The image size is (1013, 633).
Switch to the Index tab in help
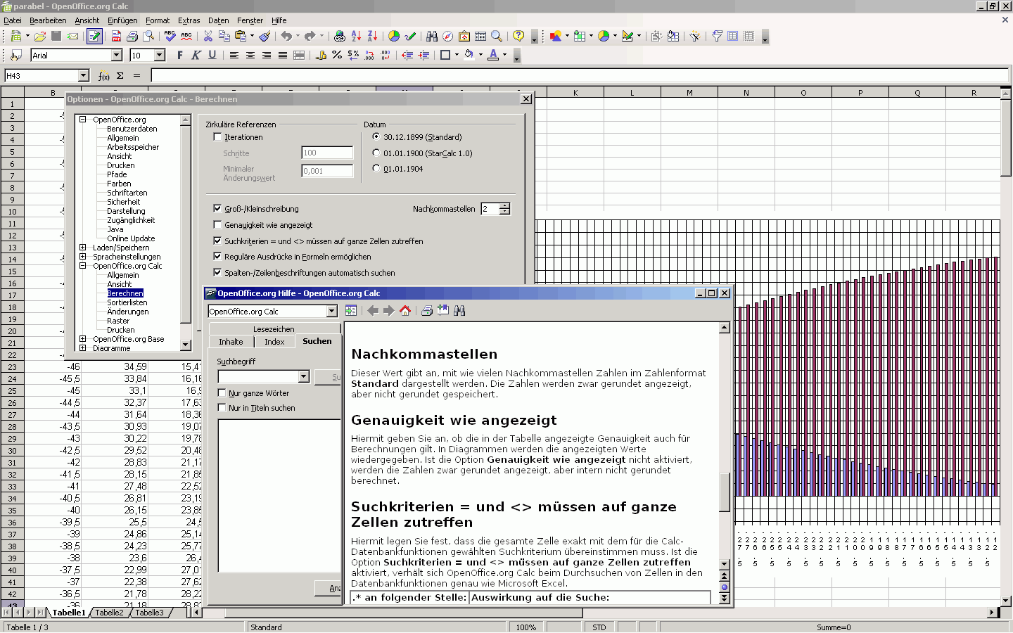pyautogui.click(x=274, y=342)
